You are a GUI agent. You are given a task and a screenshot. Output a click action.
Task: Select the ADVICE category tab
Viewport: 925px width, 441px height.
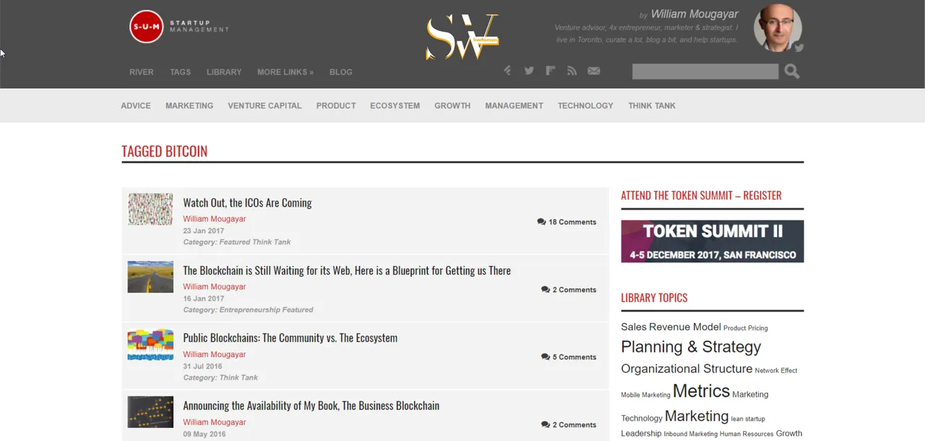(136, 106)
